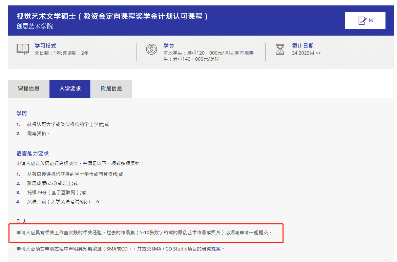Click the hourglass deadline icon
Image resolution: width=397 pixels, height=262 pixels.
(280, 49)
